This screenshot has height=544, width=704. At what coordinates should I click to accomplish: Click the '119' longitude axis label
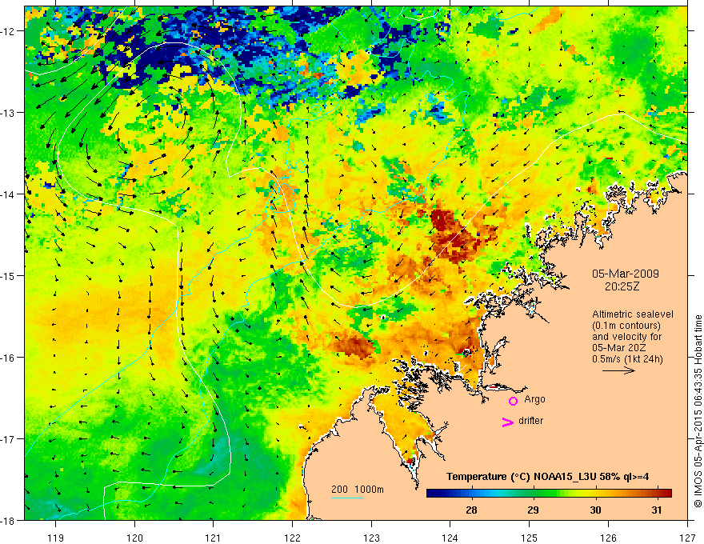[x=56, y=538]
